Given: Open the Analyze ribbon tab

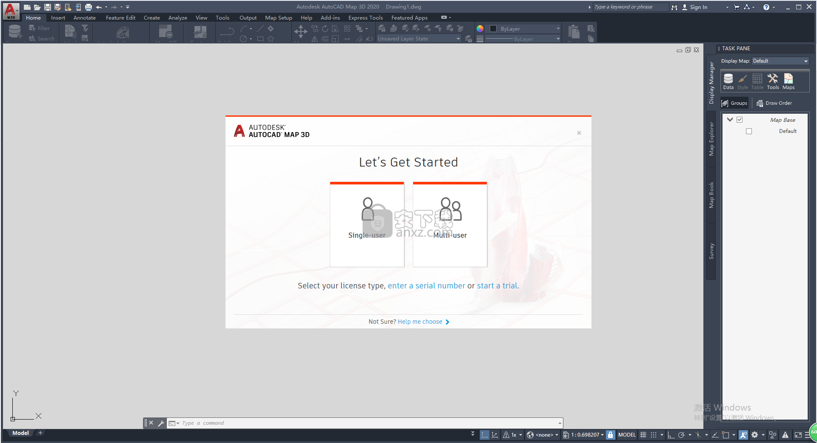Looking at the screenshot, I should [x=177, y=18].
